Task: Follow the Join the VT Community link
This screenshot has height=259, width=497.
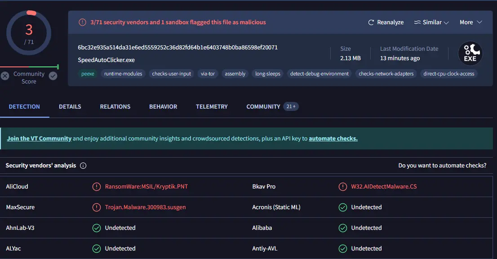Action: click(39, 139)
